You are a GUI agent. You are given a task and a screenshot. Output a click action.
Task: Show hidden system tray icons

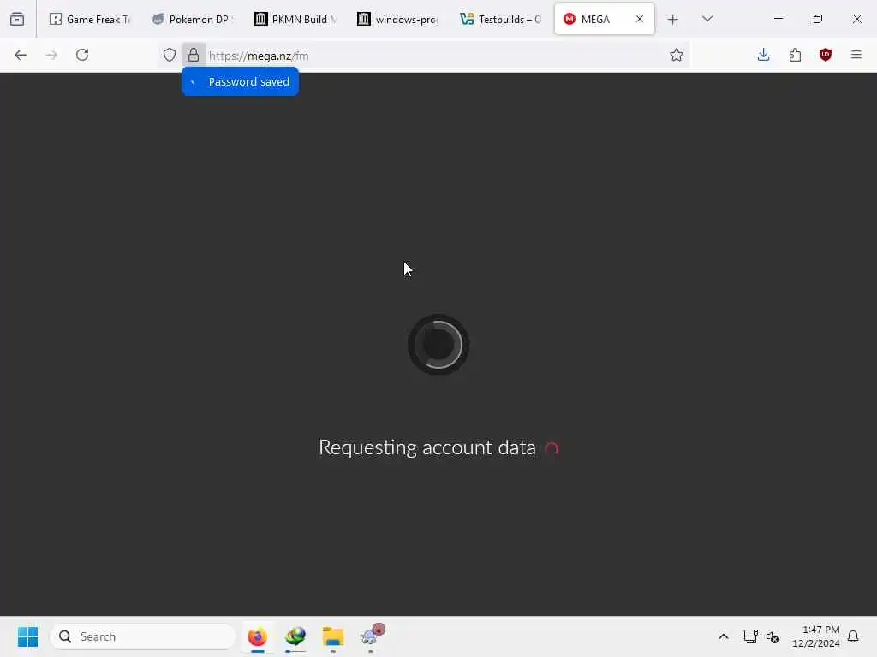pyautogui.click(x=723, y=636)
